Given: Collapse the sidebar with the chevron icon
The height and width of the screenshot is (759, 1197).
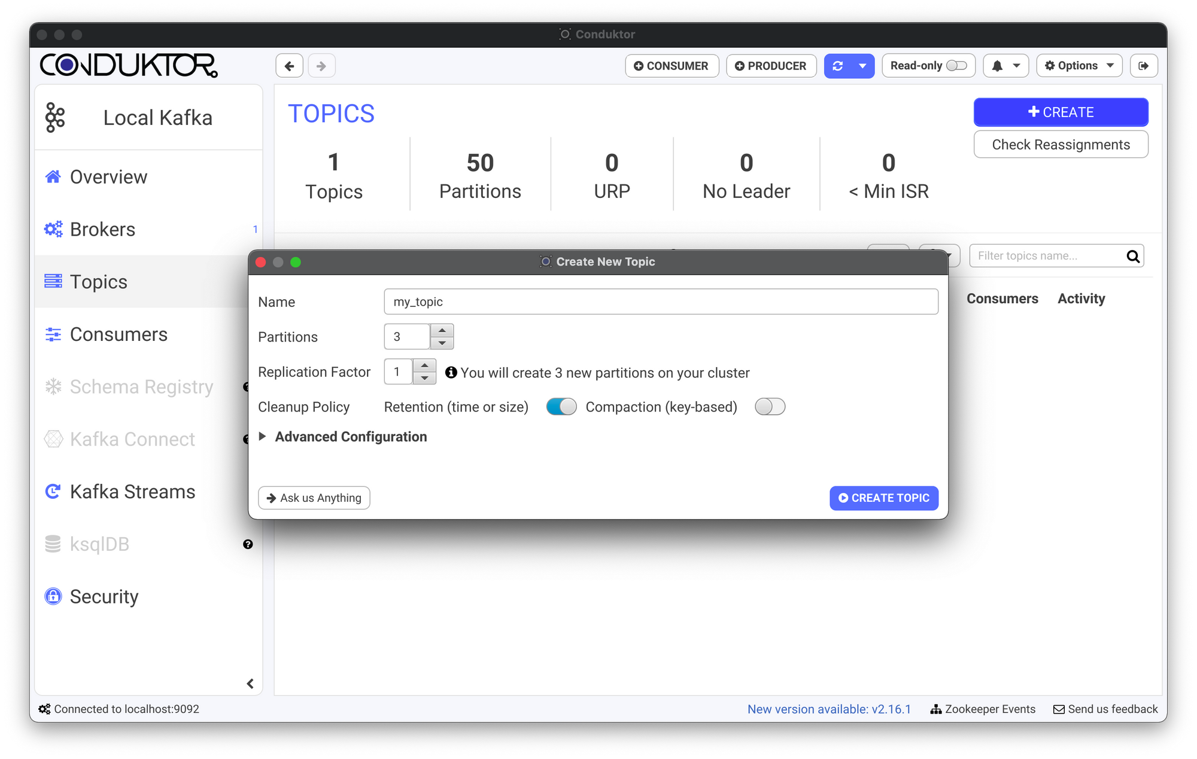Looking at the screenshot, I should (250, 684).
